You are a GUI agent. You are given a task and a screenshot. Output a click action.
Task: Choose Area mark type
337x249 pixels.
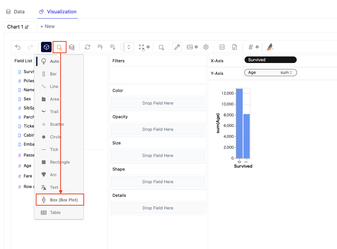pyautogui.click(x=59, y=99)
